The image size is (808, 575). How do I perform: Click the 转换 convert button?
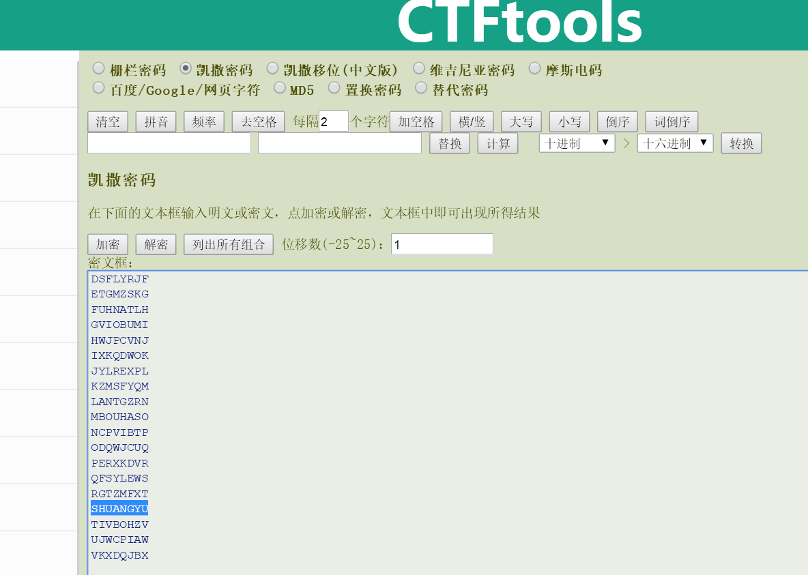(742, 143)
